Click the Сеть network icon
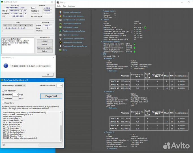The width and height of the screenshot is (193, 153). coord(61,50)
